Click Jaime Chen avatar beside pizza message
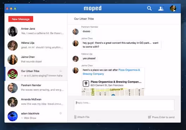 75,70
